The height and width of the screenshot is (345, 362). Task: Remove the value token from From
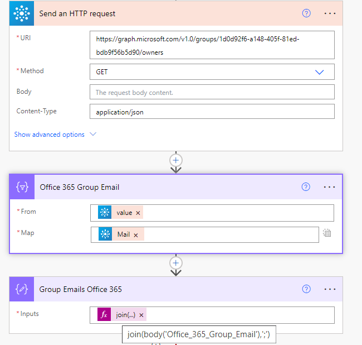tap(138, 213)
